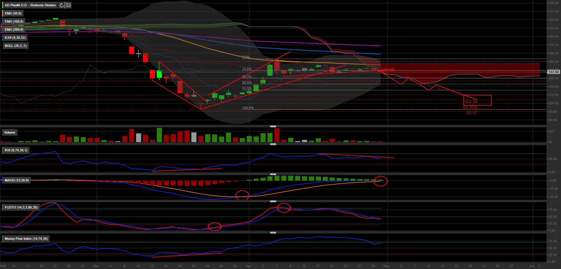Click the chart scale icon after refresh

pyautogui.click(x=69, y=5)
